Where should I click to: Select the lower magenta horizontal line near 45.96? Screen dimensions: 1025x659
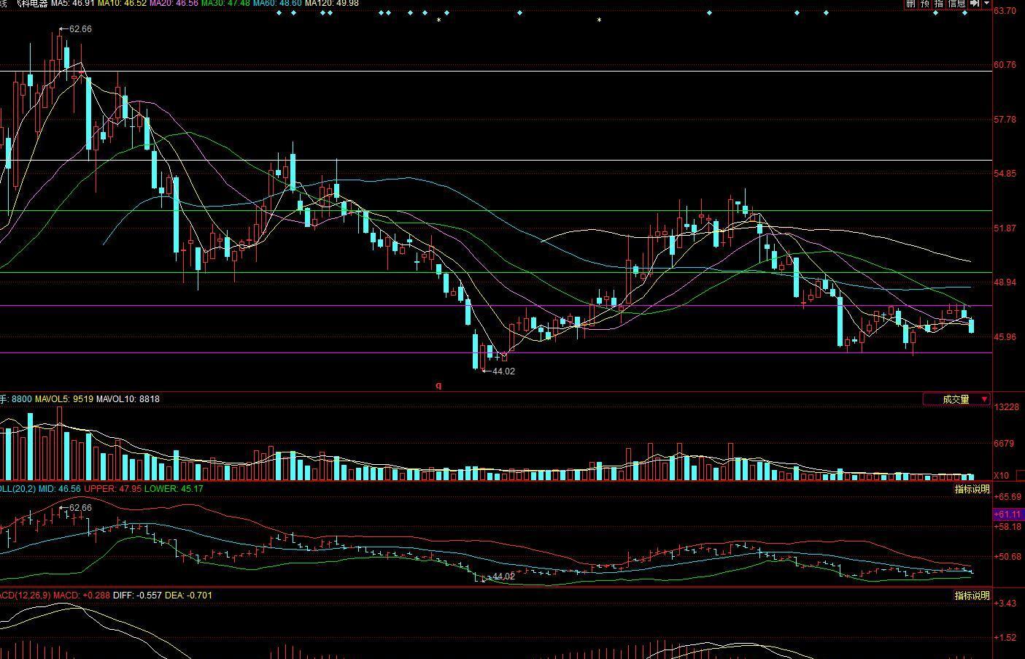[x=496, y=352]
